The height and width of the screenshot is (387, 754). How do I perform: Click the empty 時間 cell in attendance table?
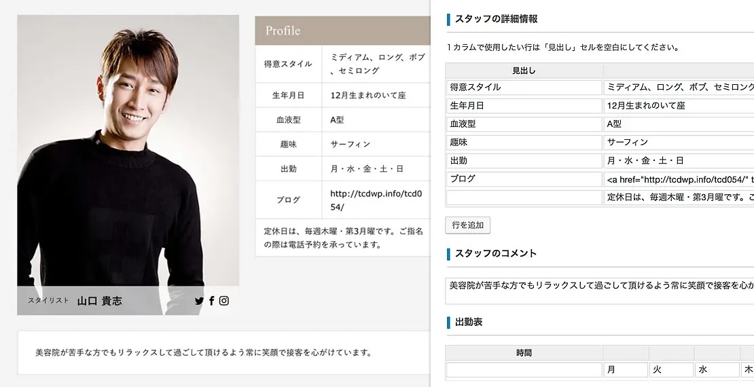pos(524,370)
